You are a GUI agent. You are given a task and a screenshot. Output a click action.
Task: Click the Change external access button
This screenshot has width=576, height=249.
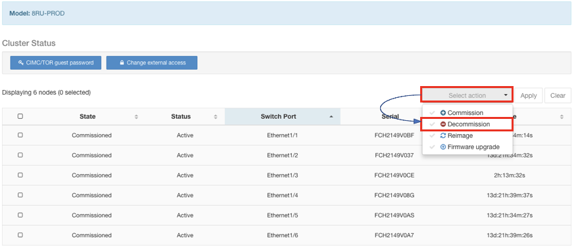click(x=152, y=63)
